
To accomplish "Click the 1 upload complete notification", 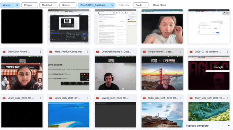I will pyautogui.click(x=197, y=126).
